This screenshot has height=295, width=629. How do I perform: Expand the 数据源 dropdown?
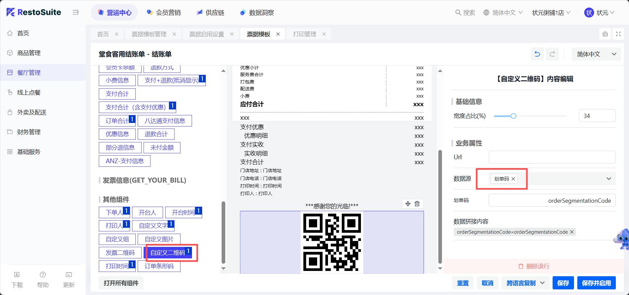point(609,179)
